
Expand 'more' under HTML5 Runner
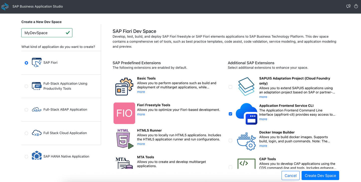[141, 144]
